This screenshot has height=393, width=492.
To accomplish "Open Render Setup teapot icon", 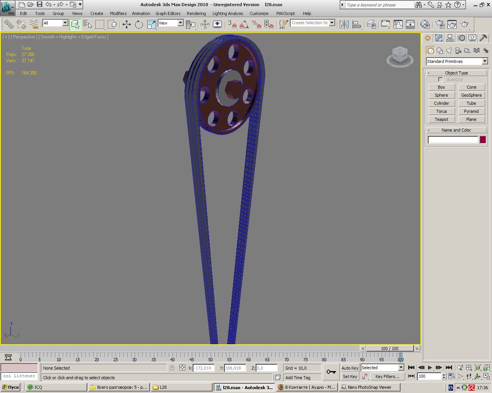I will (x=440, y=25).
